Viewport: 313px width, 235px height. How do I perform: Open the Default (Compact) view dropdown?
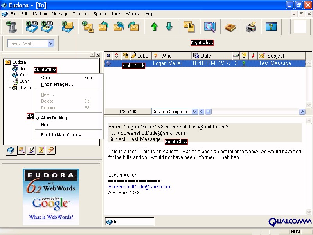tap(194, 112)
